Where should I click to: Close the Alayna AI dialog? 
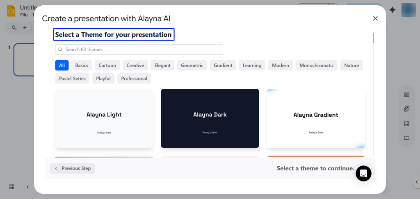(375, 18)
